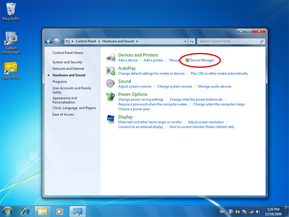Click the Hardware and Sound breadcrumb
The width and height of the screenshot is (289, 217).
pyautogui.click(x=118, y=41)
